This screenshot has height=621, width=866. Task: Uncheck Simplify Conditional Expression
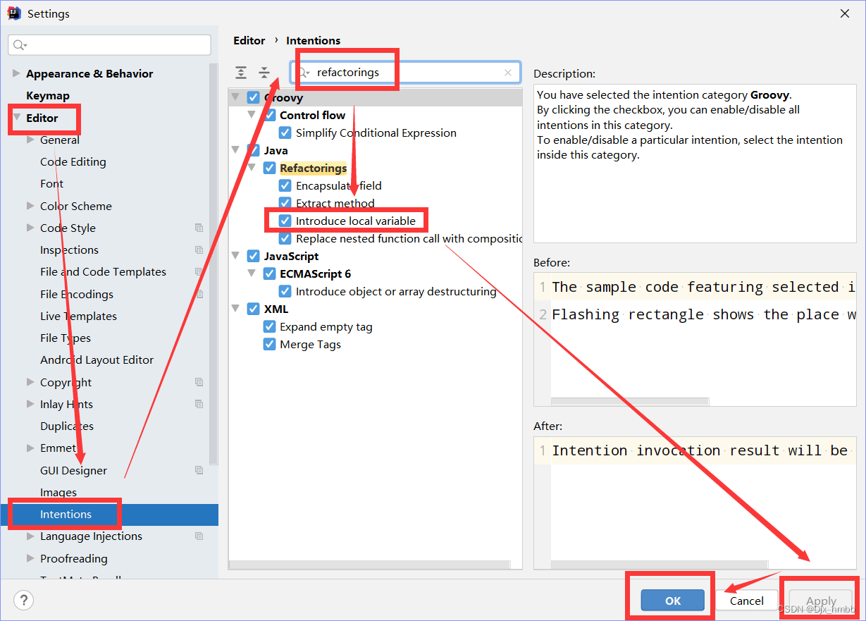pos(285,133)
